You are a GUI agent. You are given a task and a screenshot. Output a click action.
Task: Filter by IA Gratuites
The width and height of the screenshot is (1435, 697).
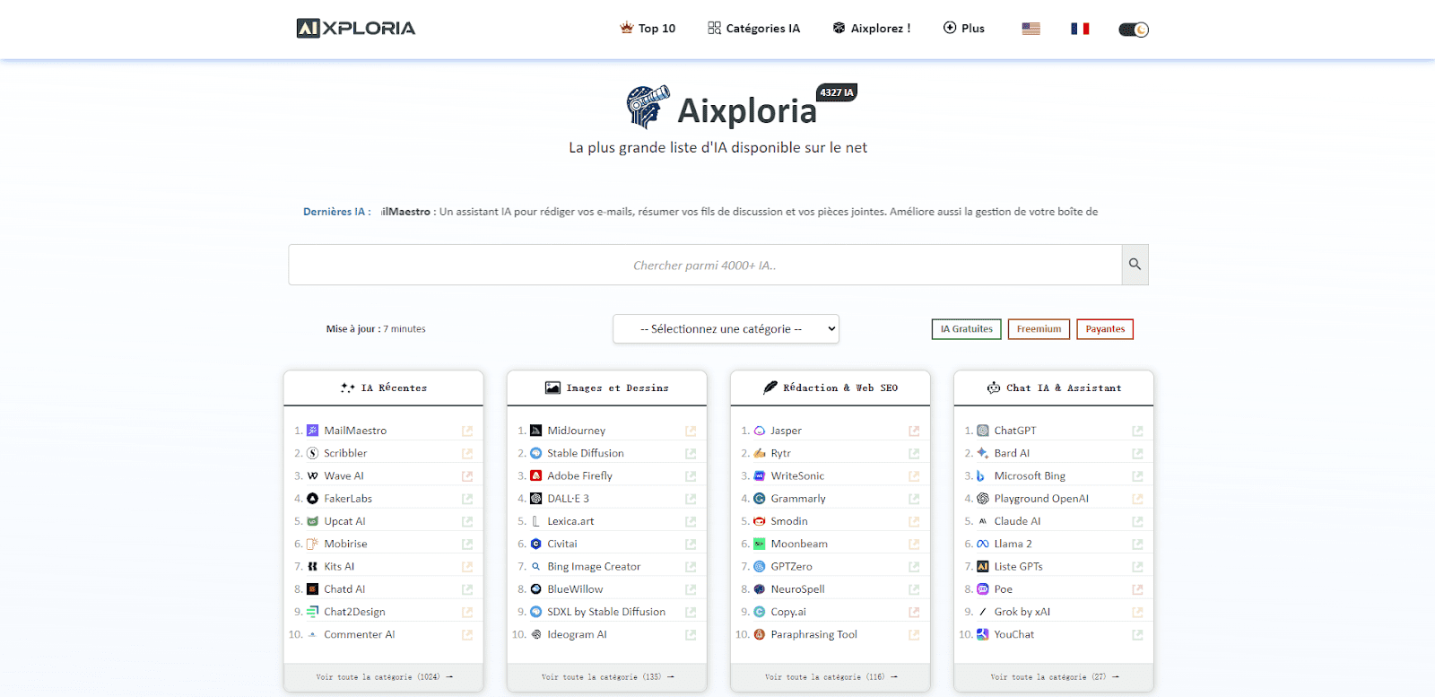click(967, 329)
